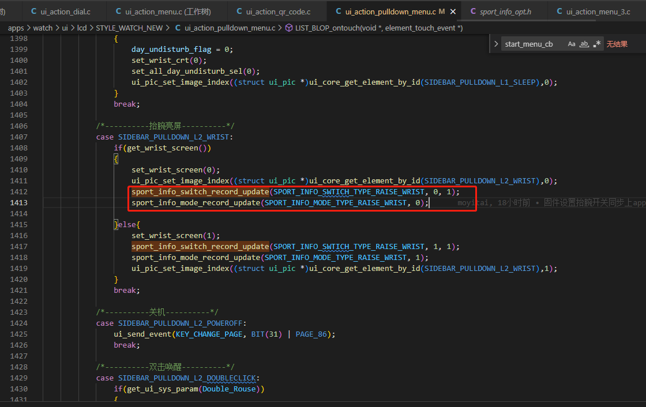The image size is (646, 407).
Task: Expand the replace field in find widget
Action: (495, 44)
